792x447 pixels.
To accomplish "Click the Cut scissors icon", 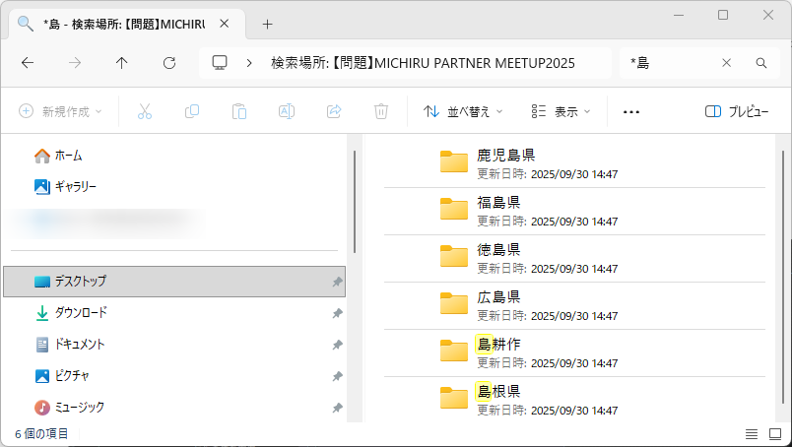I will [x=145, y=111].
